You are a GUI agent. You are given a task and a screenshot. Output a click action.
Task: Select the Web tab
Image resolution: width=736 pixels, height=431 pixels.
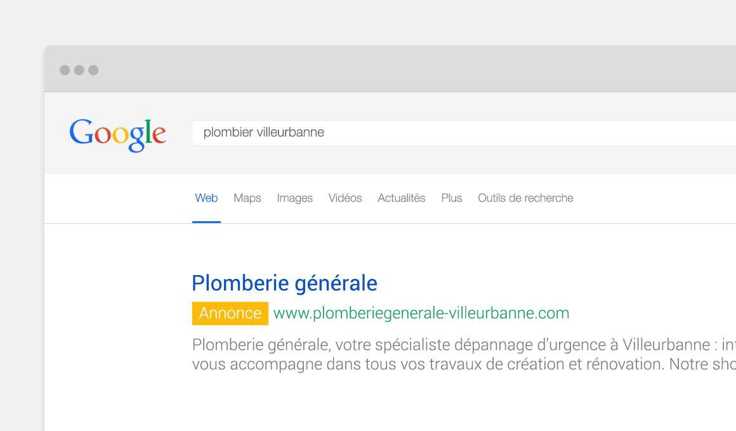(206, 198)
